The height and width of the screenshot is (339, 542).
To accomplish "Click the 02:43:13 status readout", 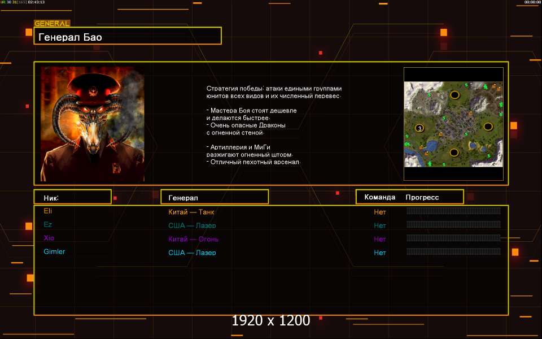I will 36,2.
